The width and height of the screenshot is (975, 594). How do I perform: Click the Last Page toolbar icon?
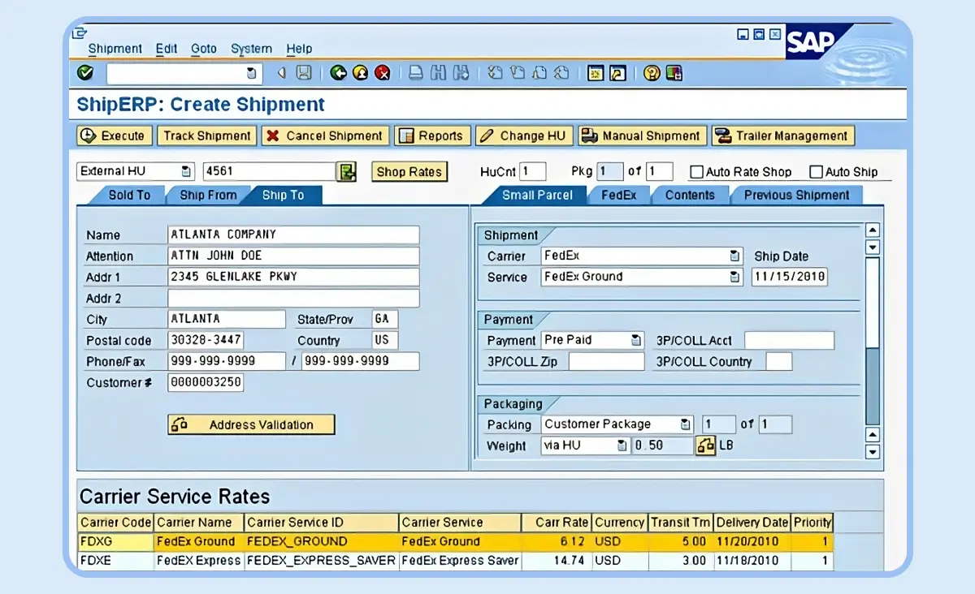pos(561,73)
